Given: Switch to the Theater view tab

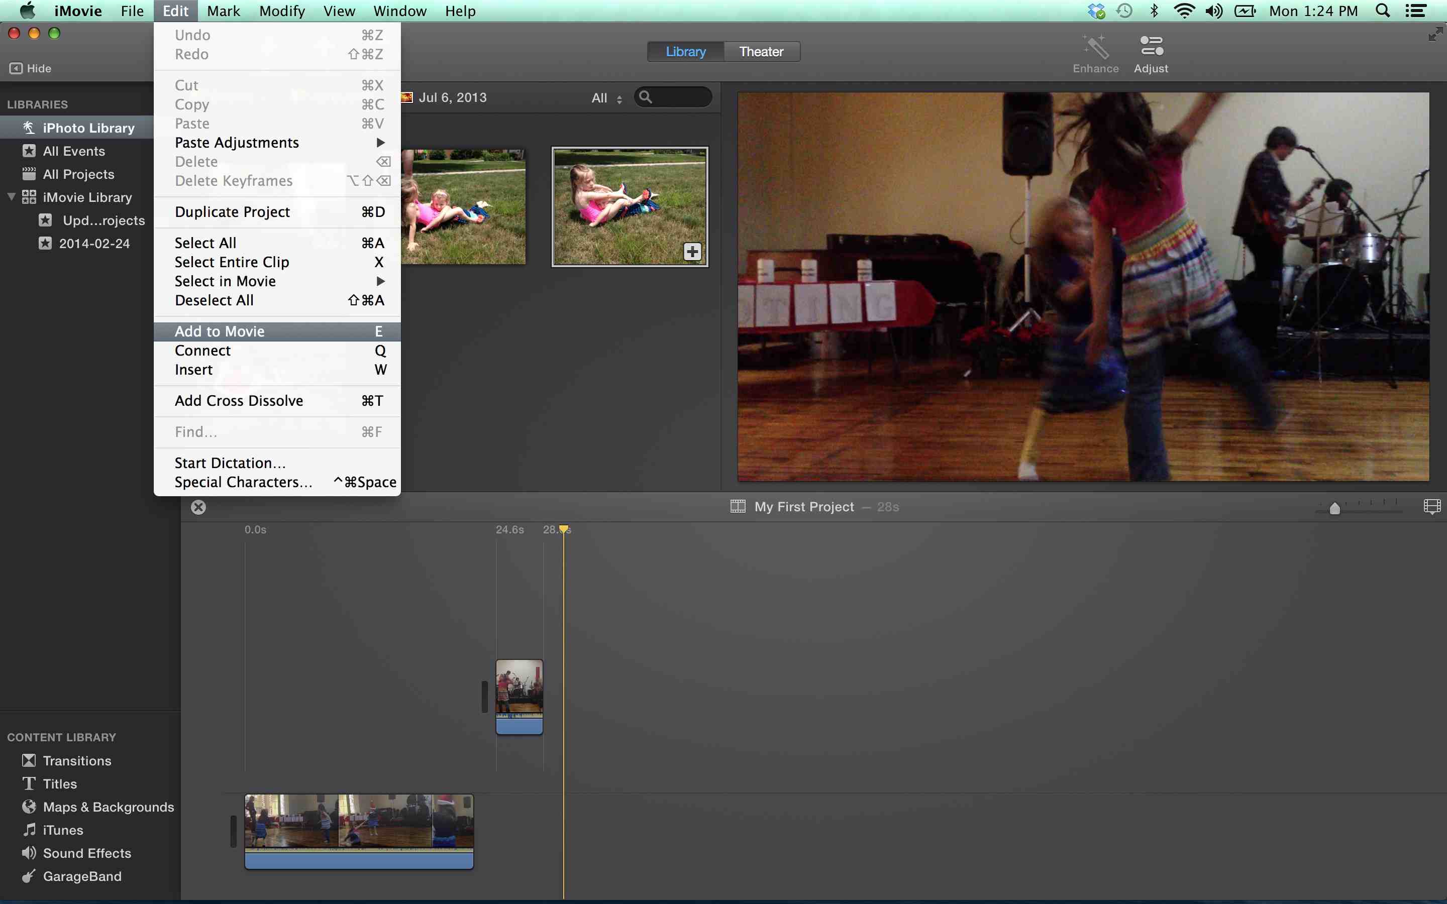Looking at the screenshot, I should [x=762, y=51].
